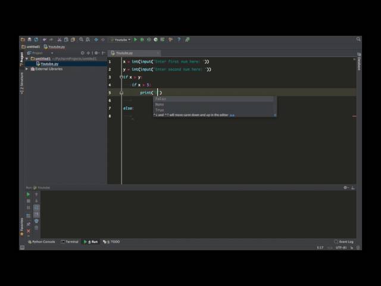The width and height of the screenshot is (381, 286).
Task: Click the hint link in completion popup
Action: (x=232, y=115)
